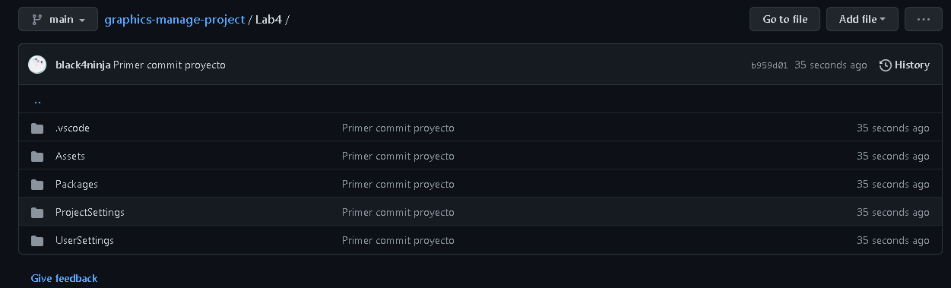Click the Assets folder icon
951x288 pixels.
37,157
